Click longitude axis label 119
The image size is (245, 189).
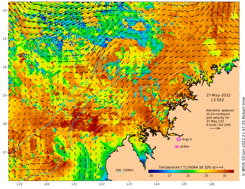pos(19,184)
